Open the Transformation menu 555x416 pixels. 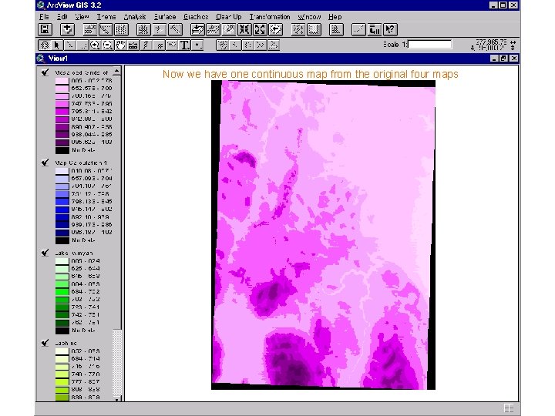268,16
